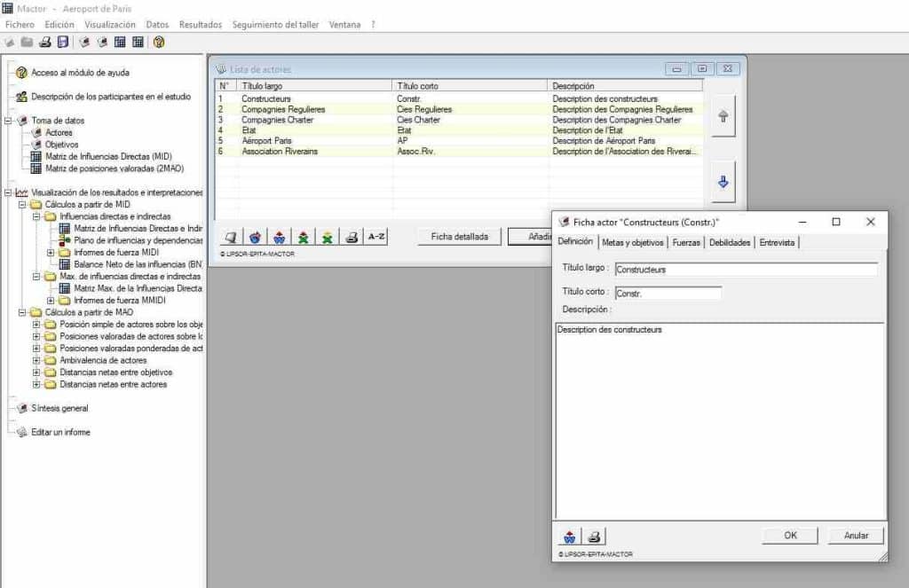Switch to the Entrevista tab

[777, 243]
